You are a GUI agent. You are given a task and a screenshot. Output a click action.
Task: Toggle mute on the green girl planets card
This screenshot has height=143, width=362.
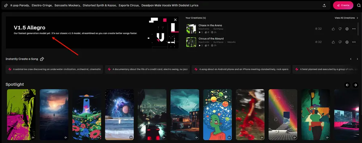229,138
